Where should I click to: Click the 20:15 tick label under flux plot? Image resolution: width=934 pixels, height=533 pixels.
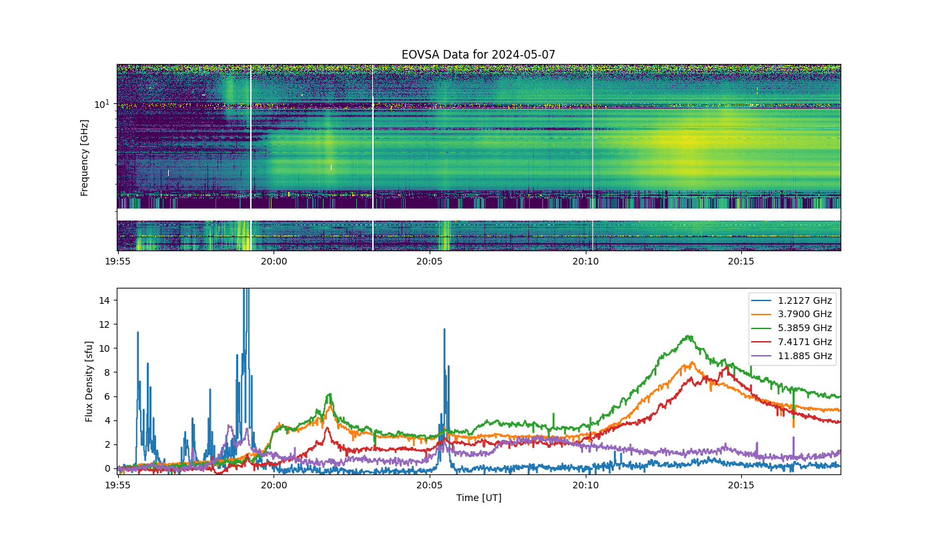(741, 485)
